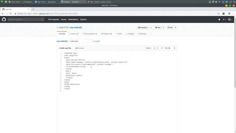
Task: Click the line with background: green
Action: coord(74,75)
